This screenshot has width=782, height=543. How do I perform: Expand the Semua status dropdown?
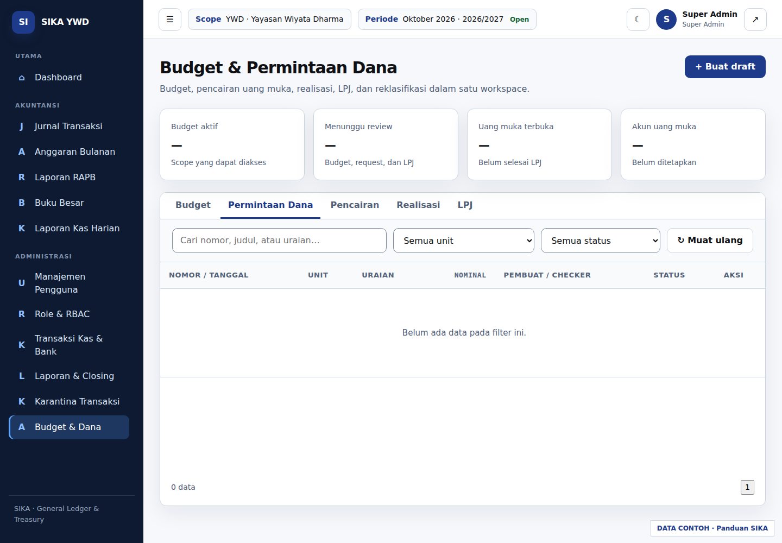[601, 241]
